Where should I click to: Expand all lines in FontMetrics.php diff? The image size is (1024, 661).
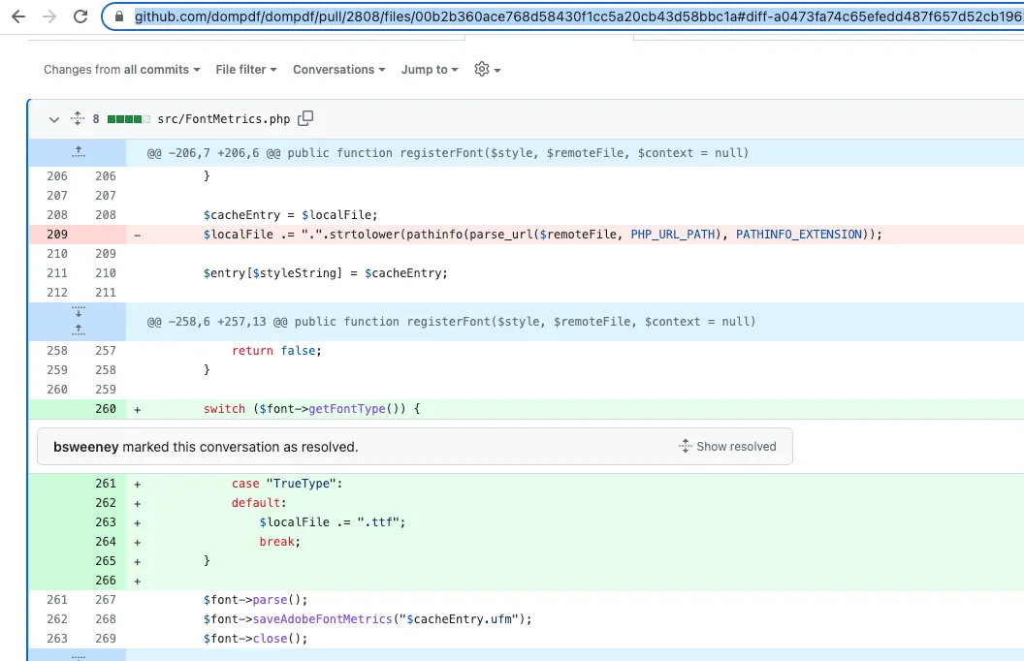click(78, 119)
